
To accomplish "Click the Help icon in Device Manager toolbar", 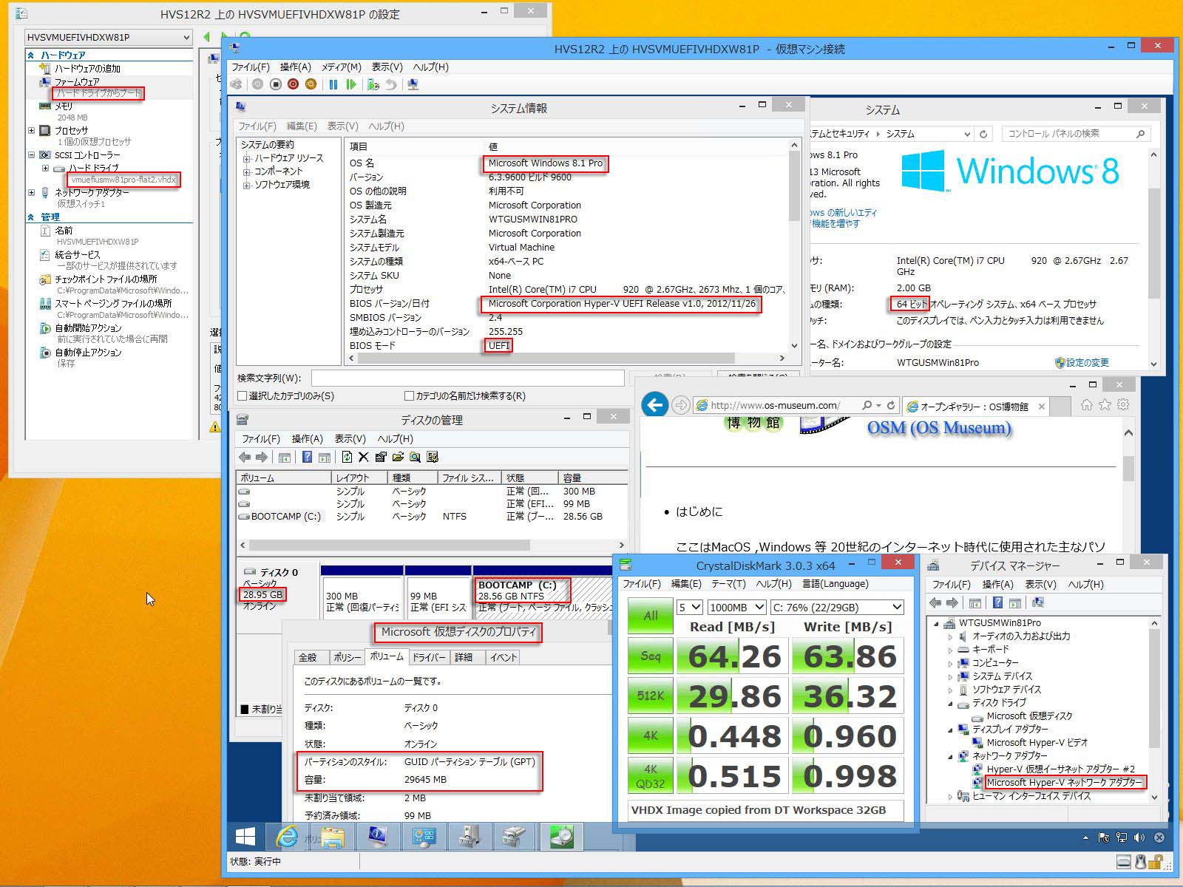I will [997, 602].
